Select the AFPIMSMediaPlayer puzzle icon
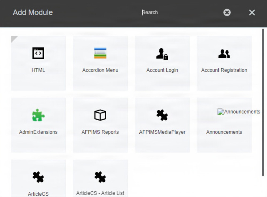267x197 pixels. 162,115
